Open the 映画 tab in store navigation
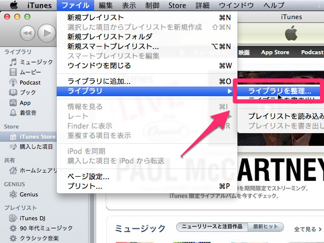The image size is (324, 243). [x=244, y=53]
